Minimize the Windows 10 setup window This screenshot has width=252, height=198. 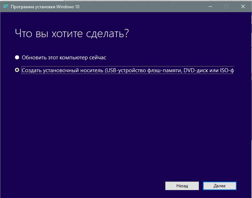pyautogui.click(x=210, y=6)
